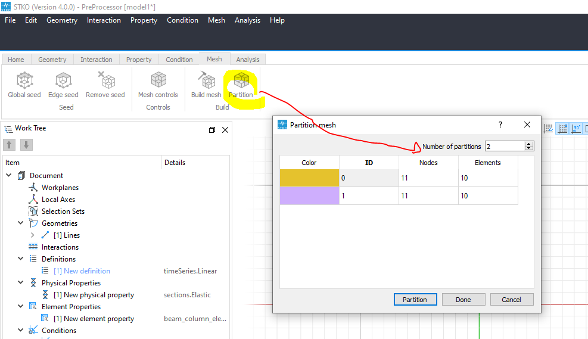Open the Geometry menu
This screenshot has height=339, width=588.
click(62, 20)
